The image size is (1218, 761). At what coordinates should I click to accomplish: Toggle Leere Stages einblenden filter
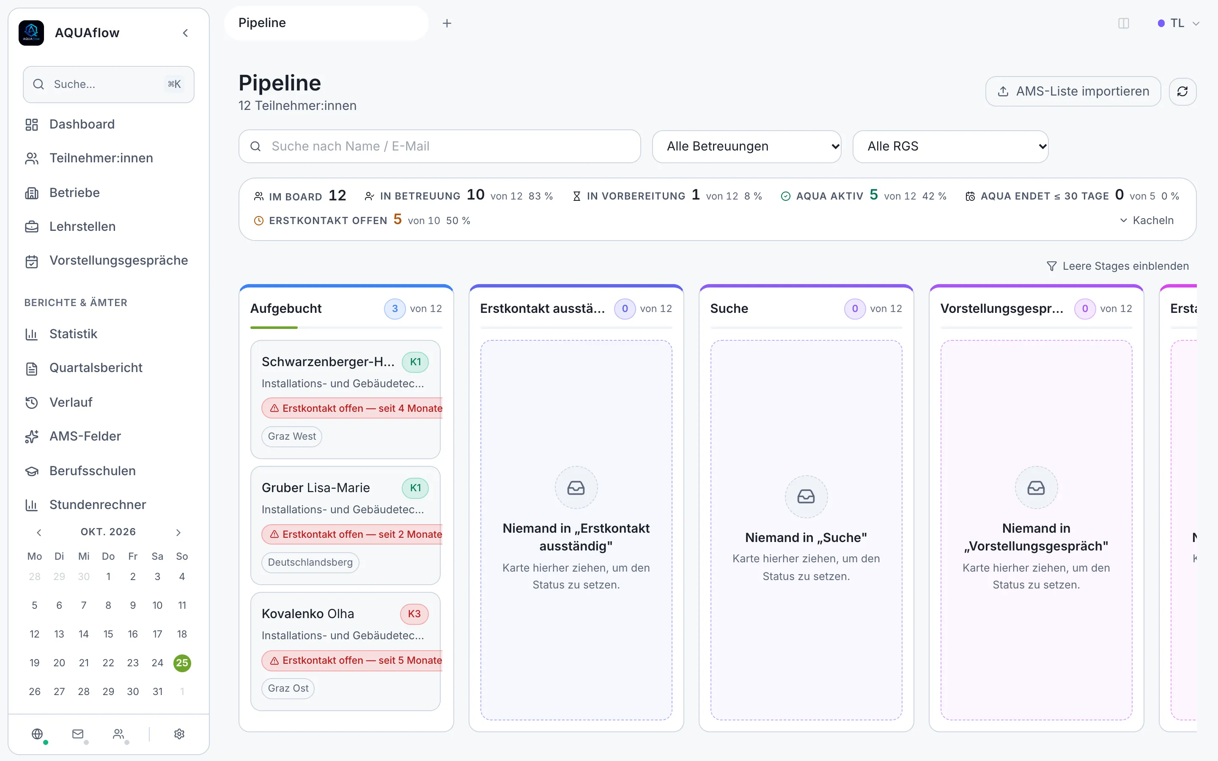click(x=1117, y=266)
